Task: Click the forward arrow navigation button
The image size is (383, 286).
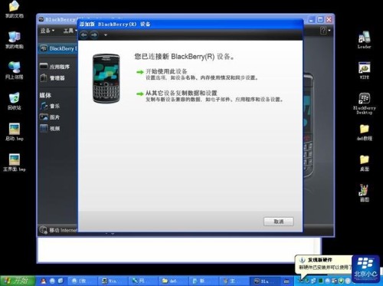Action: (x=94, y=35)
